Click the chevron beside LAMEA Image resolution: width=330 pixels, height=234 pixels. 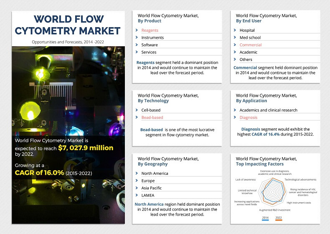pyautogui.click(x=137, y=195)
